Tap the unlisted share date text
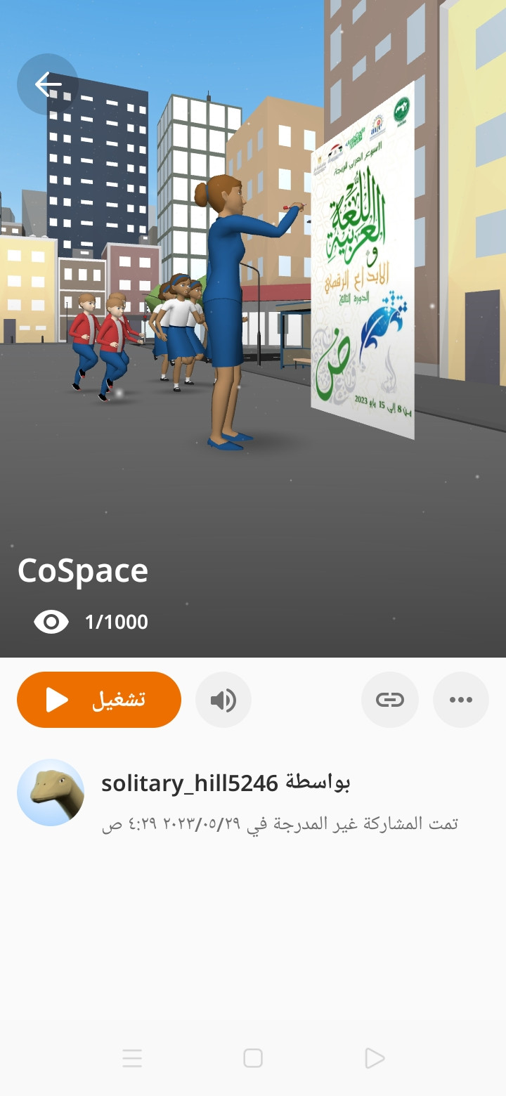The height and width of the screenshot is (1096, 506). pos(280,823)
